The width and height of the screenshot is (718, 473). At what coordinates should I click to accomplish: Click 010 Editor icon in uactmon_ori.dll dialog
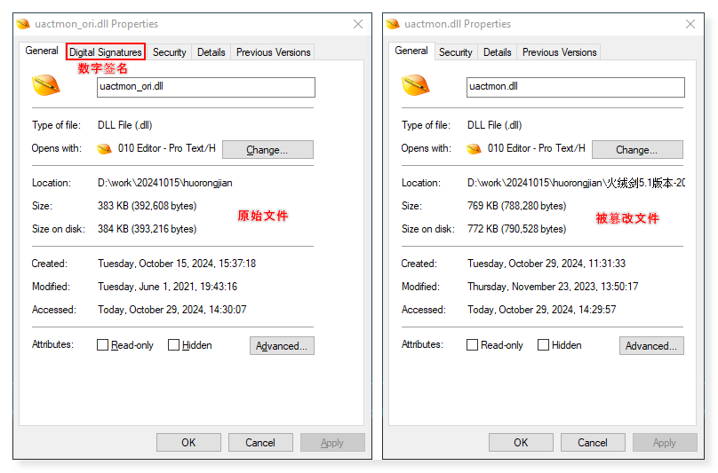tap(105, 149)
